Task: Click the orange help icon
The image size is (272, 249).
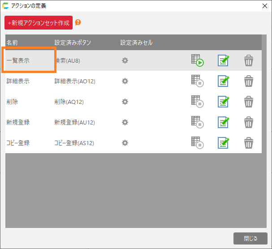Action: tap(78, 22)
